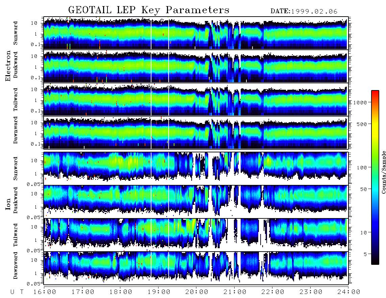Select the color bar "5" tick label

coord(365,254)
